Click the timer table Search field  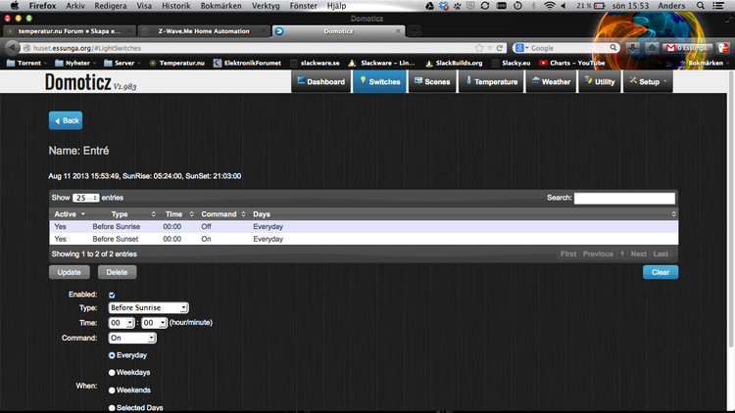click(624, 198)
